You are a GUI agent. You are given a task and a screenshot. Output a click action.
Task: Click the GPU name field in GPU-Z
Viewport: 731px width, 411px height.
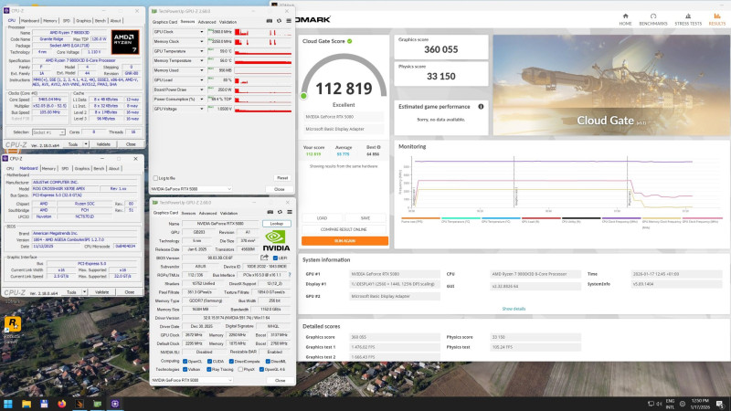tap(220, 224)
